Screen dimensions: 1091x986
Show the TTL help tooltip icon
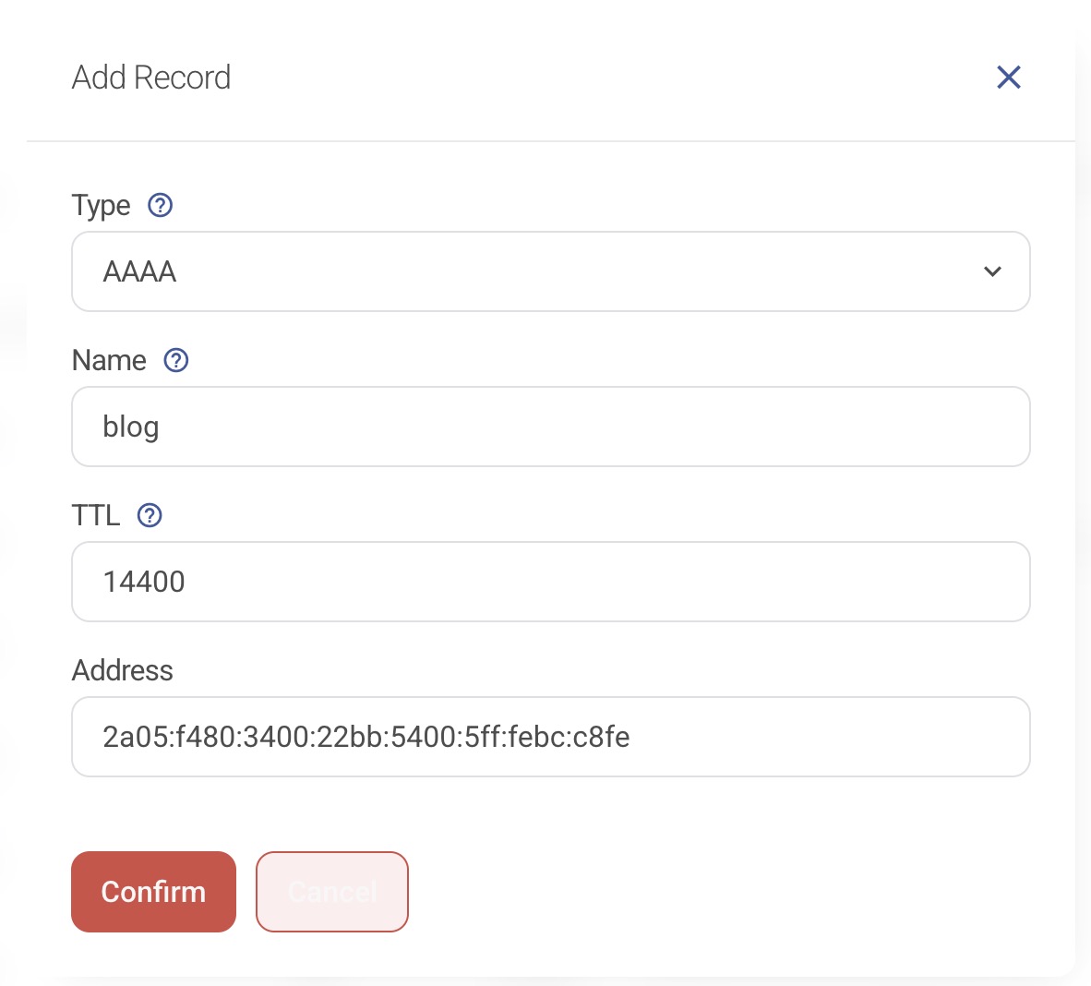150,515
